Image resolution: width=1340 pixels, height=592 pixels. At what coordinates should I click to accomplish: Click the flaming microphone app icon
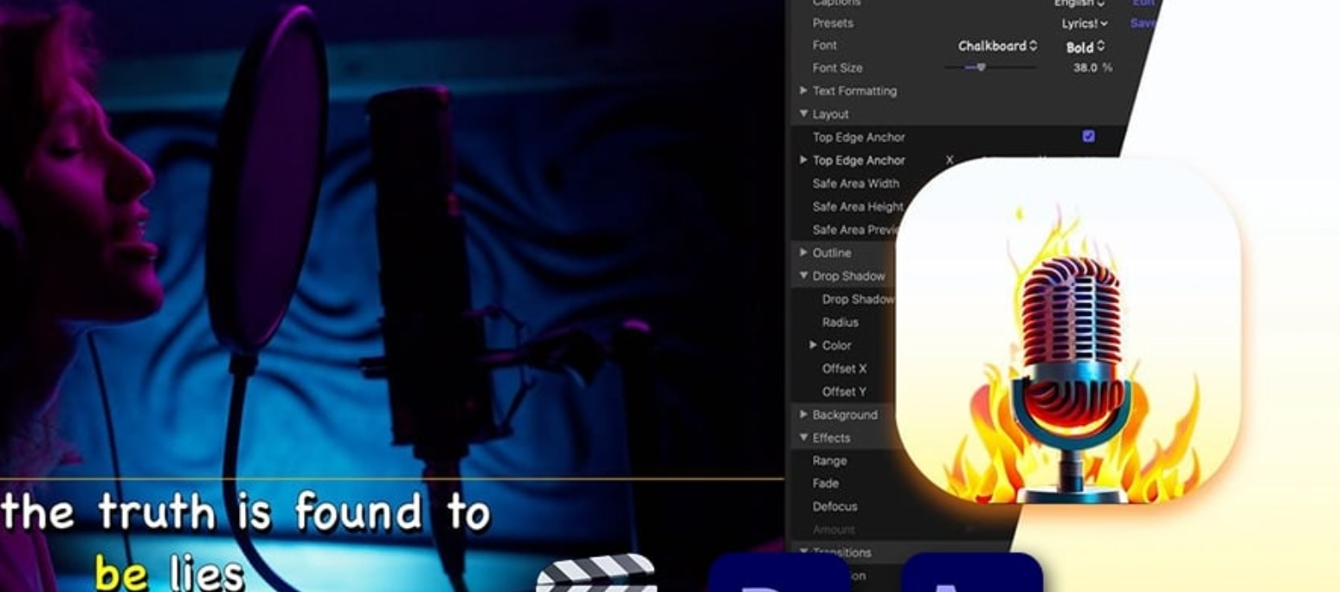pyautogui.click(x=1067, y=331)
